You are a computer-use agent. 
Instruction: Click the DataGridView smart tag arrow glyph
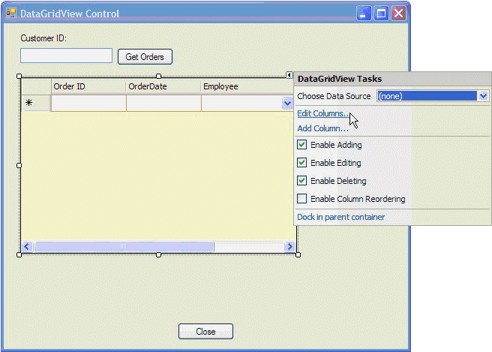pos(289,75)
